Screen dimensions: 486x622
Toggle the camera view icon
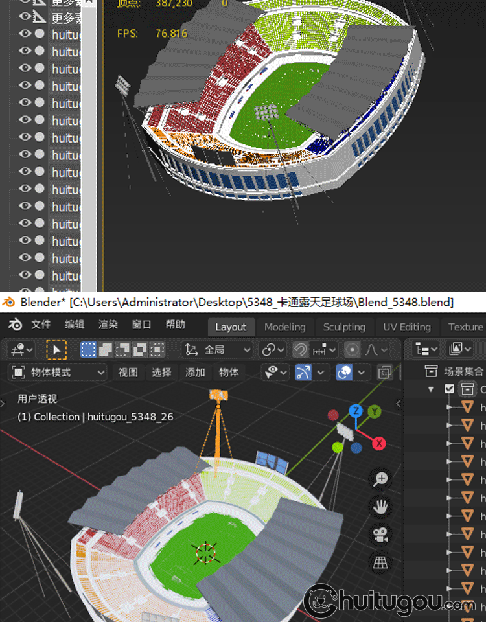click(x=381, y=535)
